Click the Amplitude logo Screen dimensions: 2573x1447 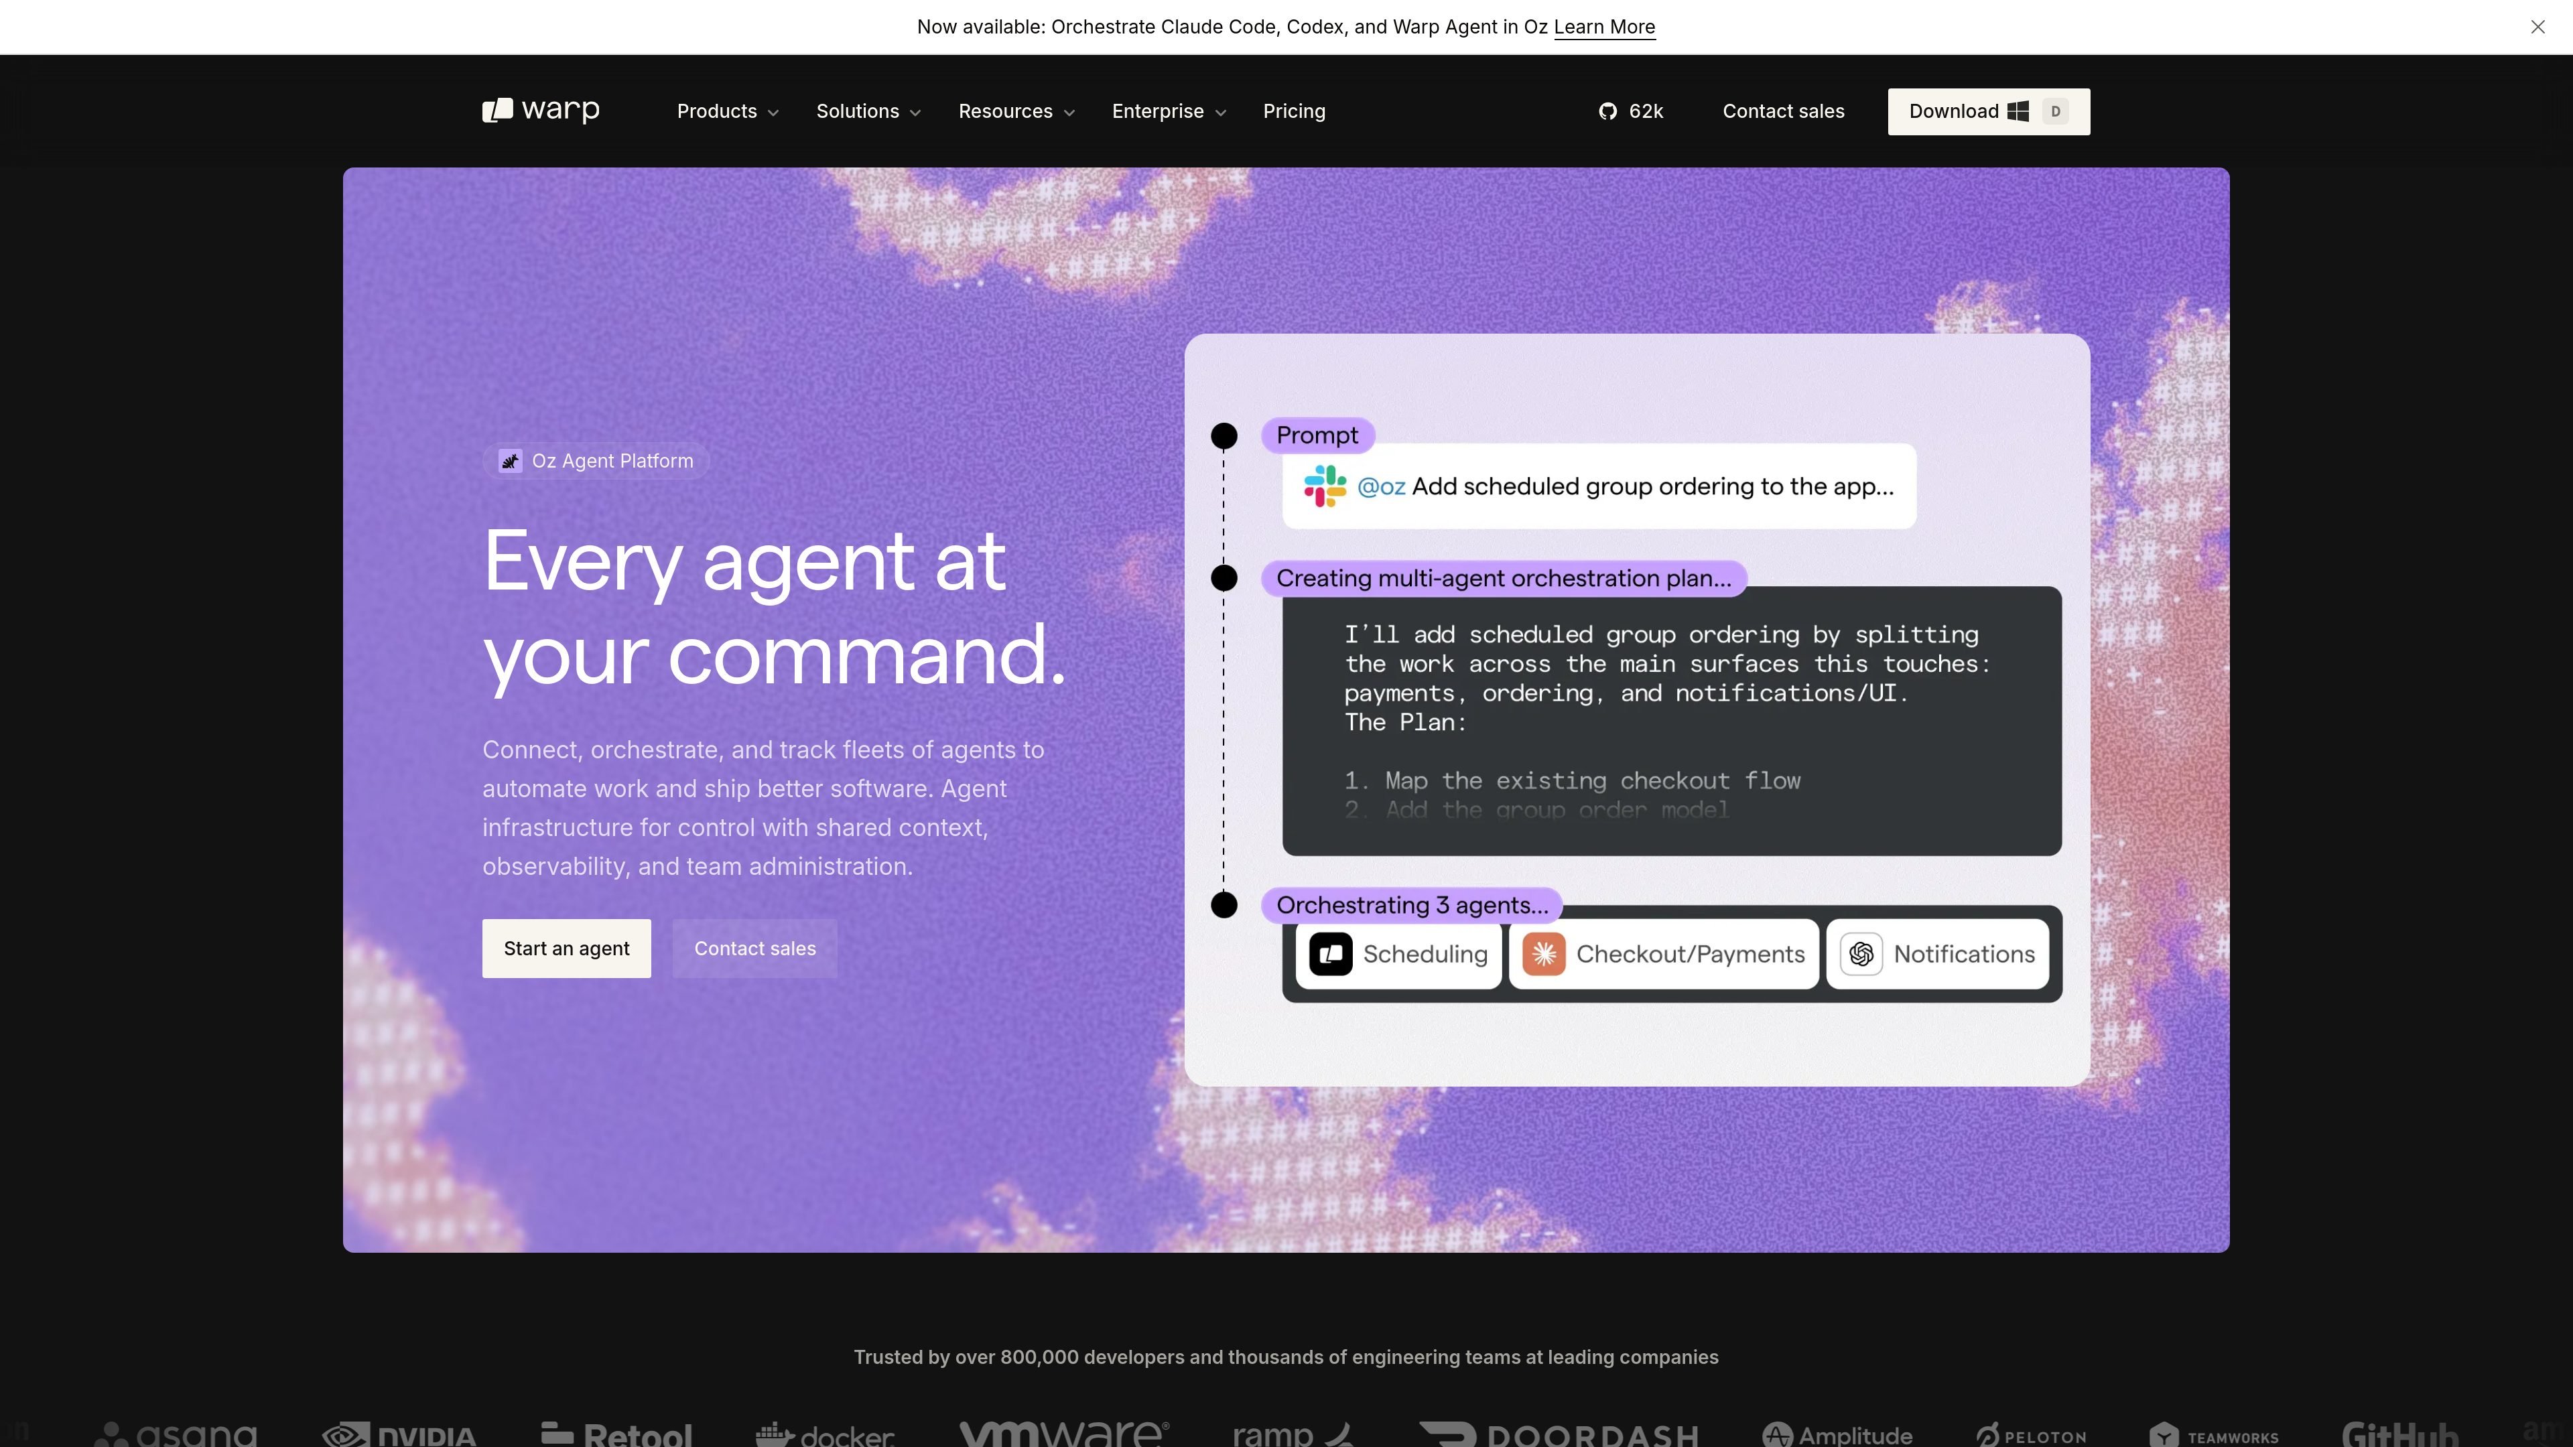[1837, 1434]
